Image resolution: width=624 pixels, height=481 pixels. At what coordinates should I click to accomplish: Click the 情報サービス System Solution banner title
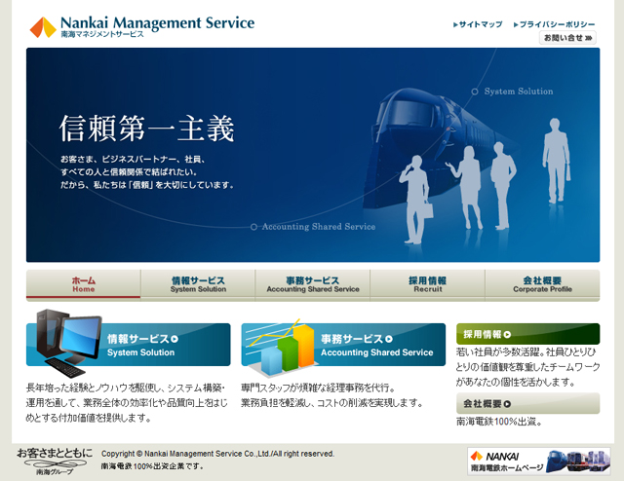142,345
